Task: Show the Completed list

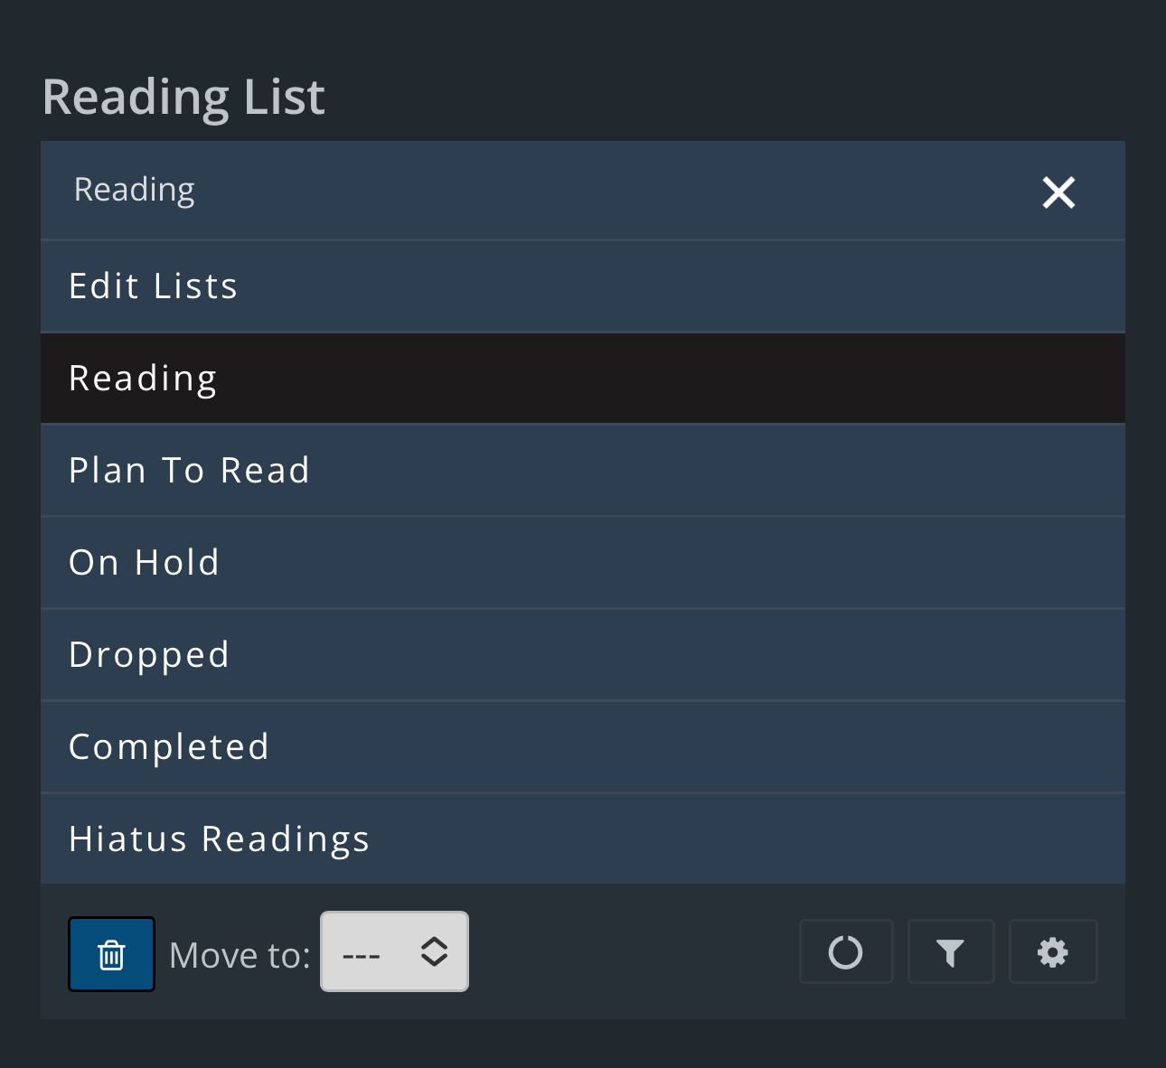Action: click(x=169, y=747)
